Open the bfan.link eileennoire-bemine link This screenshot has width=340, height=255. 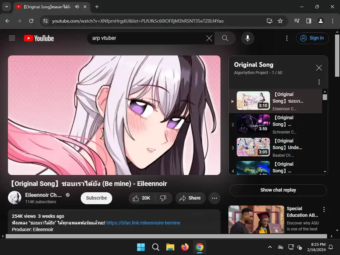[x=143, y=223]
